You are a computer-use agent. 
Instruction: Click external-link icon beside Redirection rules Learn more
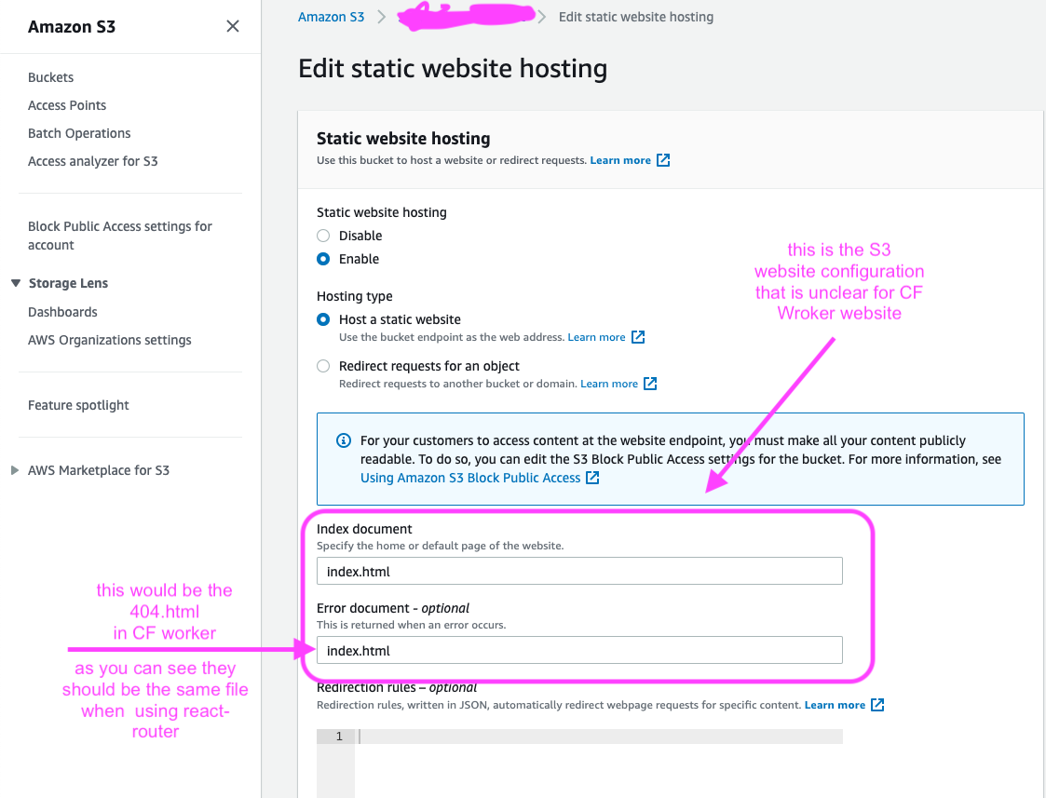click(x=876, y=705)
